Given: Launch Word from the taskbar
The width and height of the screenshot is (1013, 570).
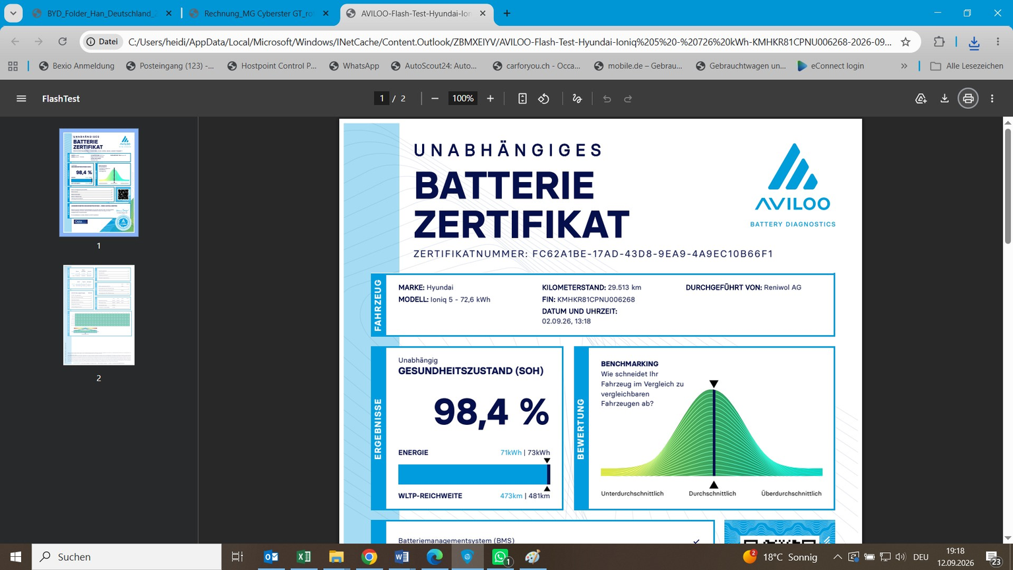Looking at the screenshot, I should (402, 557).
